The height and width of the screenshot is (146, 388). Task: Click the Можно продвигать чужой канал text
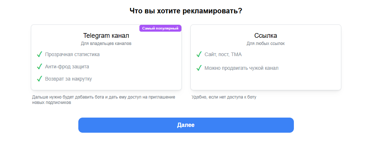(x=241, y=68)
